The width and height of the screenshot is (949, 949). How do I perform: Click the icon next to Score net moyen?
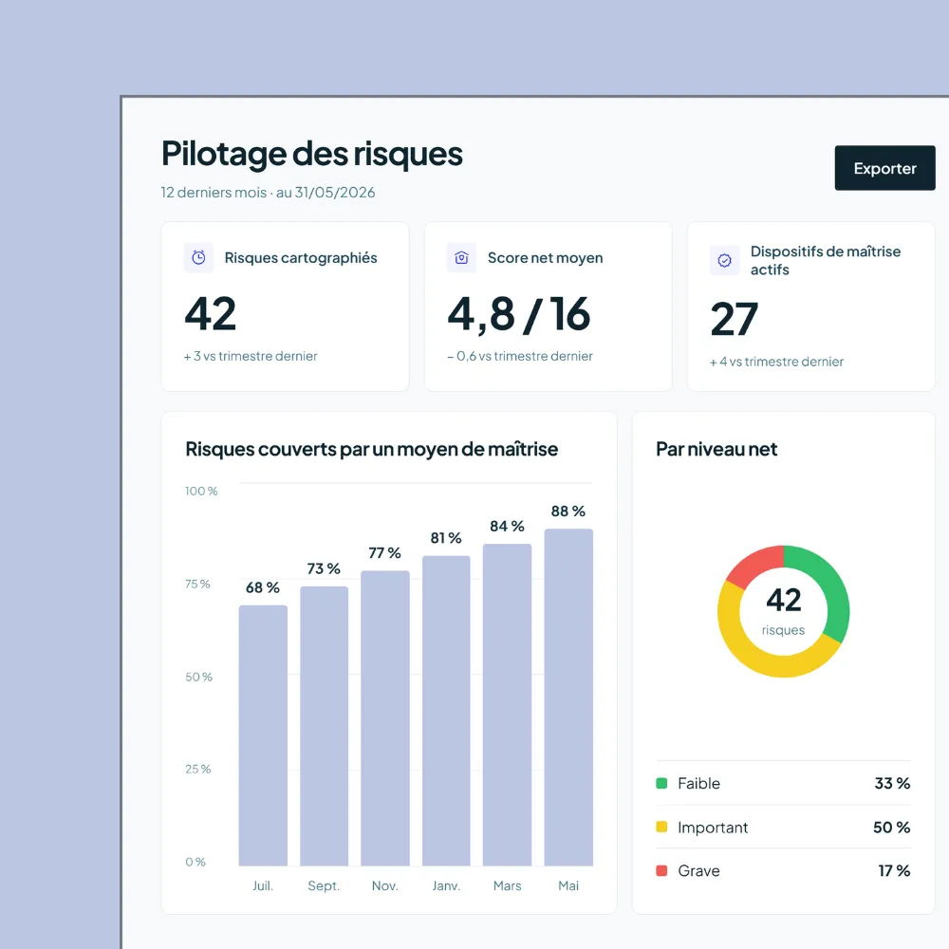(461, 258)
